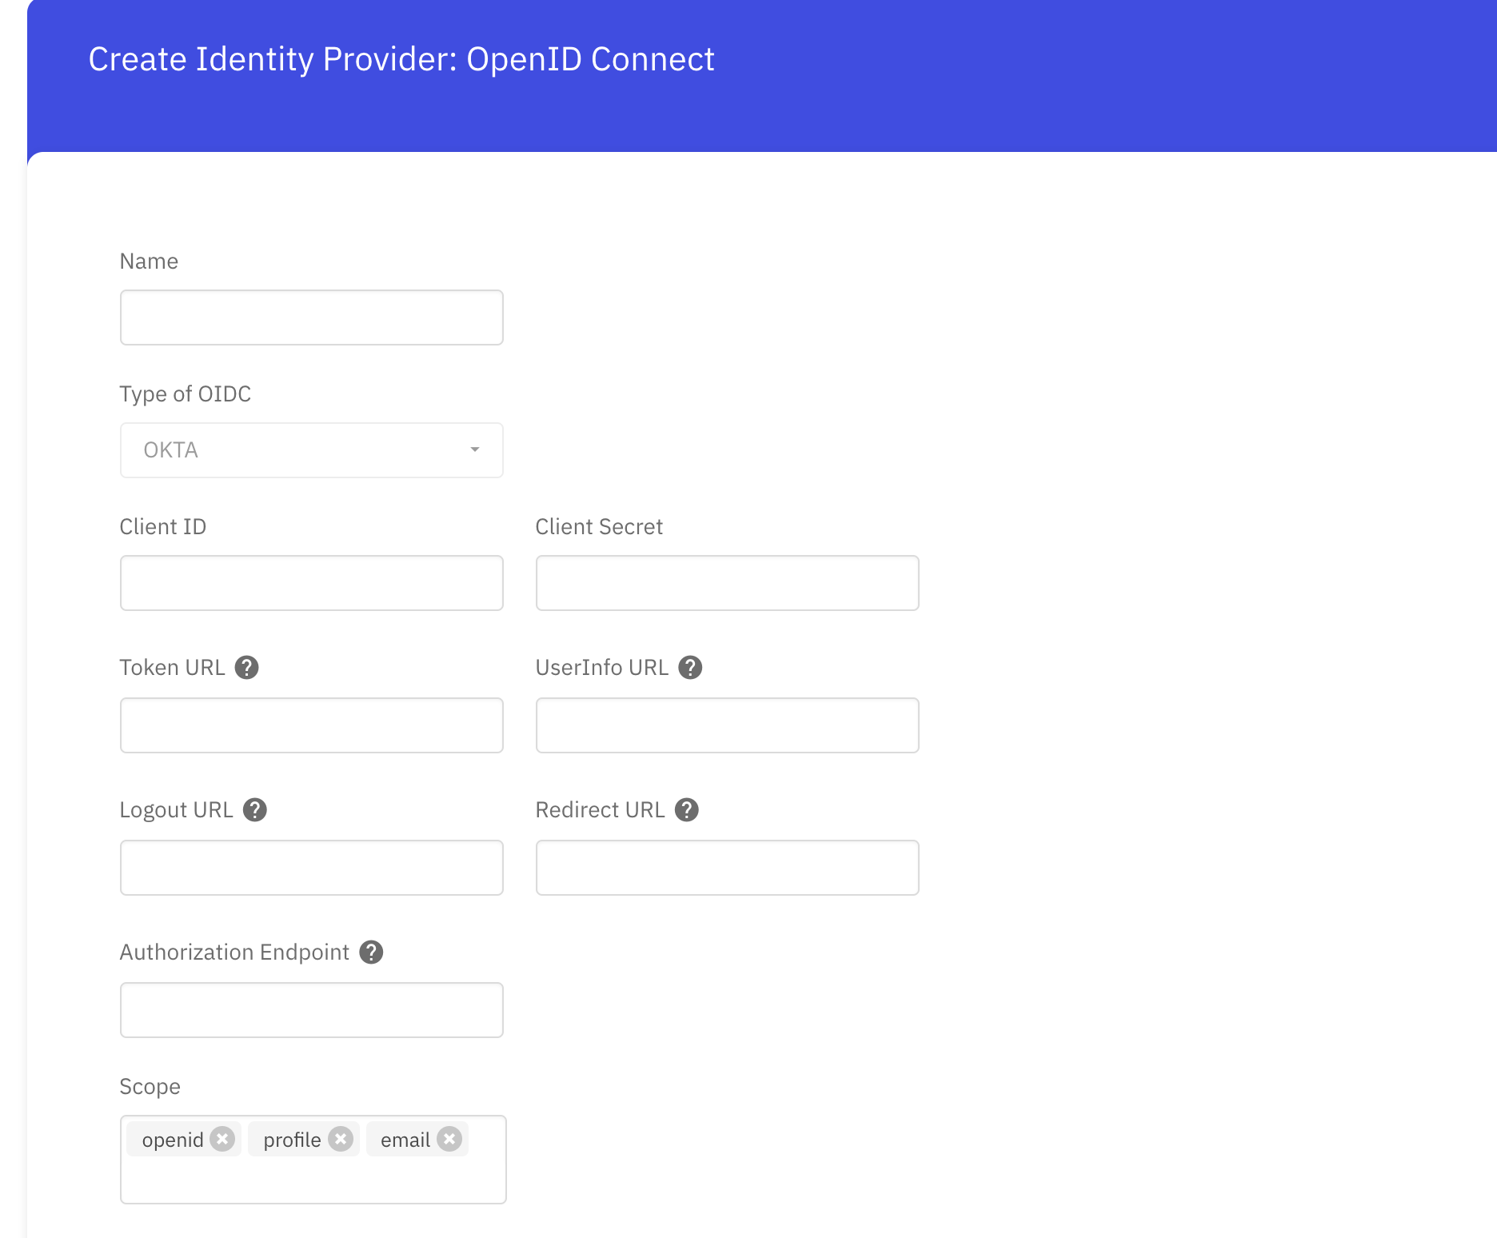Remove the profile scope tag

341,1139
